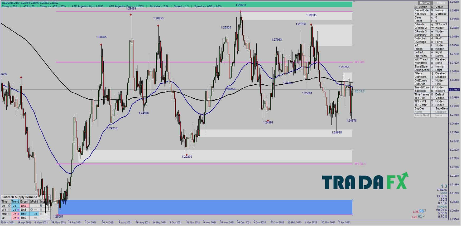Click the TrendWorm row label
This screenshot has width=461, height=226.
pos(422,87)
